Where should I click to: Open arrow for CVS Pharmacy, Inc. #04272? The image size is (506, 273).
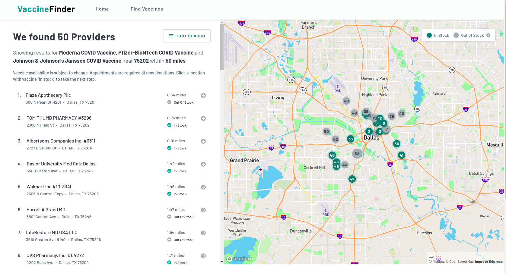203,256
